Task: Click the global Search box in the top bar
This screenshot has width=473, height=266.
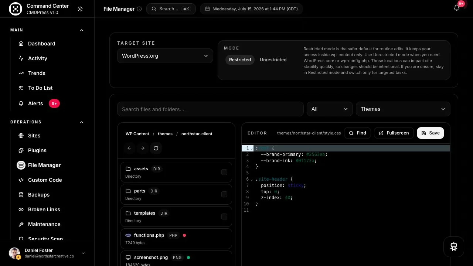Action: coord(171,9)
